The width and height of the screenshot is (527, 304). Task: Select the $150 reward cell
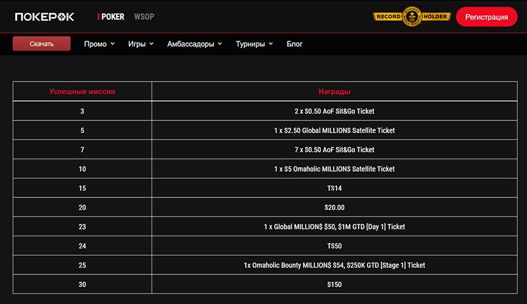click(334, 284)
